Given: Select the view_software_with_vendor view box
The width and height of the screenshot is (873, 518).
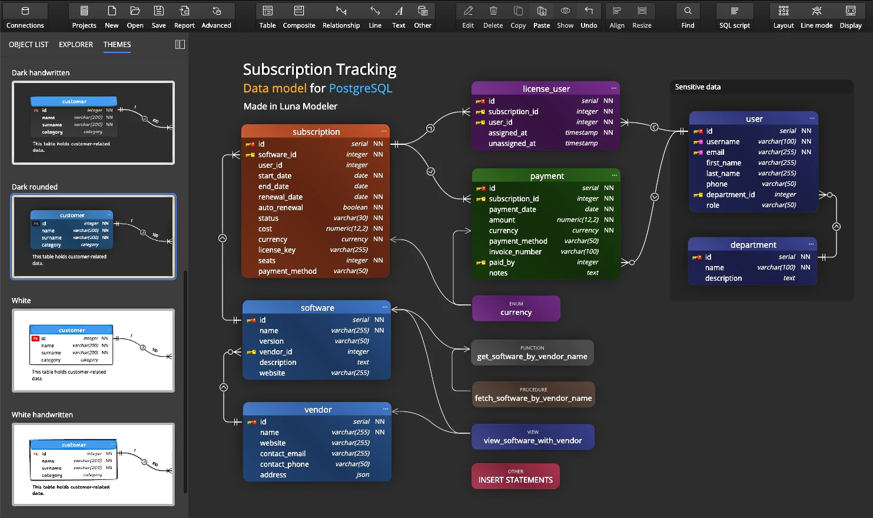Looking at the screenshot, I should [533, 437].
